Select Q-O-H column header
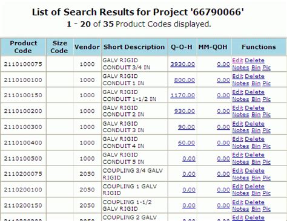This screenshot has width=287, height=221. coord(182,47)
